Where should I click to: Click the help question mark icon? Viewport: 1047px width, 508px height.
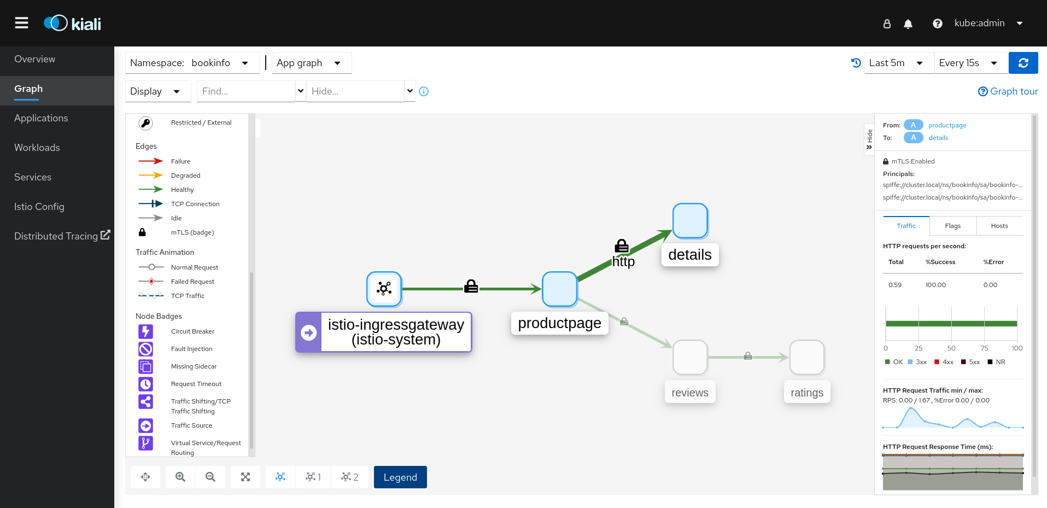click(937, 24)
